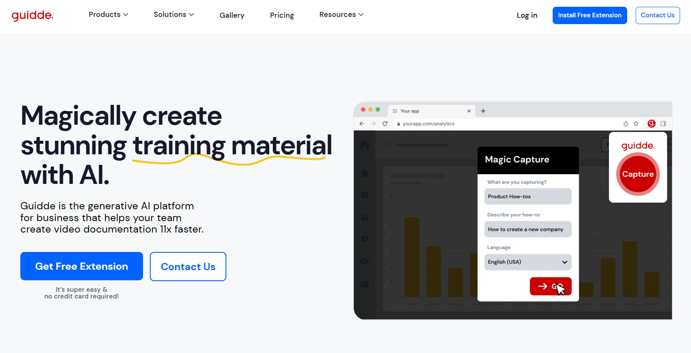Click Contact Us button below hero text

[x=188, y=266]
